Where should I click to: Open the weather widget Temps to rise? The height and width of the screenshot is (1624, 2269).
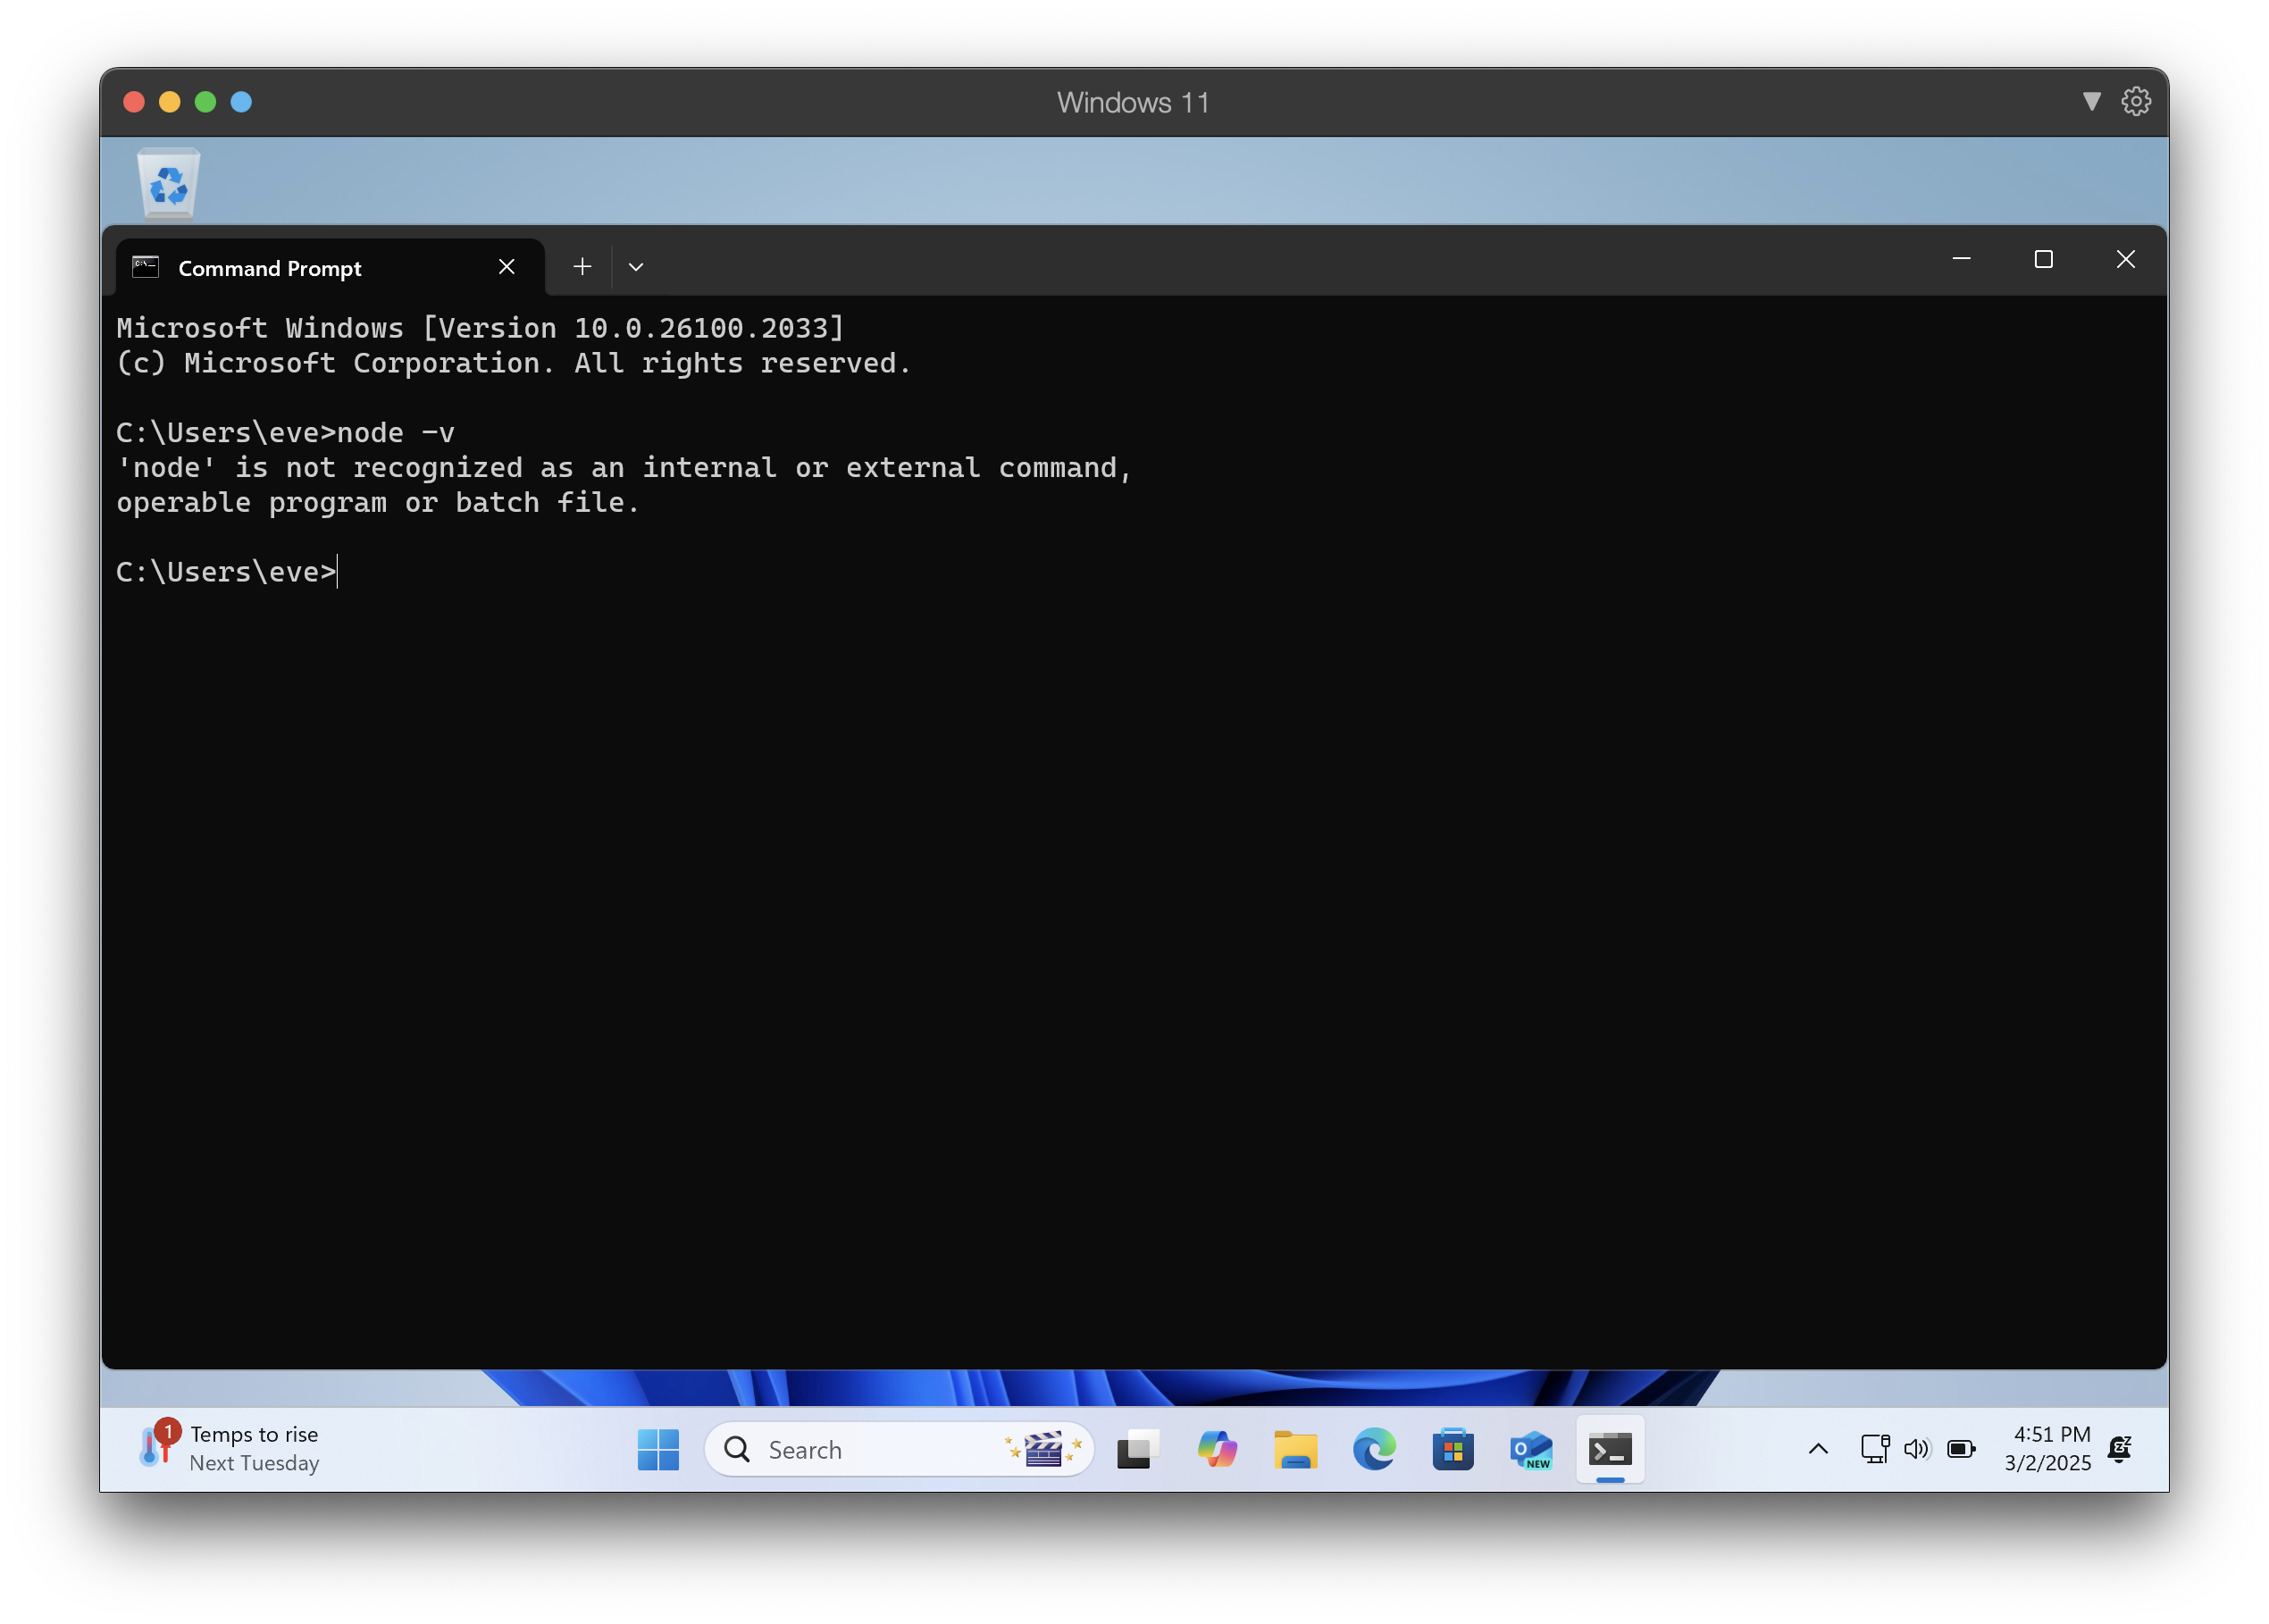[x=230, y=1449]
